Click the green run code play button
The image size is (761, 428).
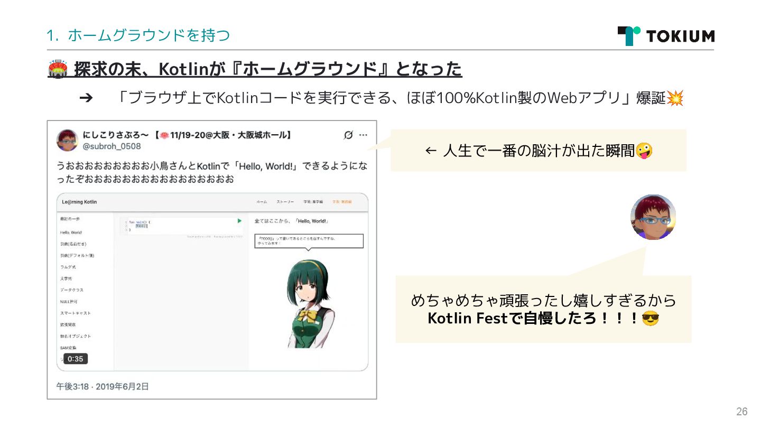point(239,221)
